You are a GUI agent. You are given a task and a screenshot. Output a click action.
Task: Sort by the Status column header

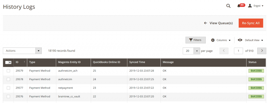point(256,62)
